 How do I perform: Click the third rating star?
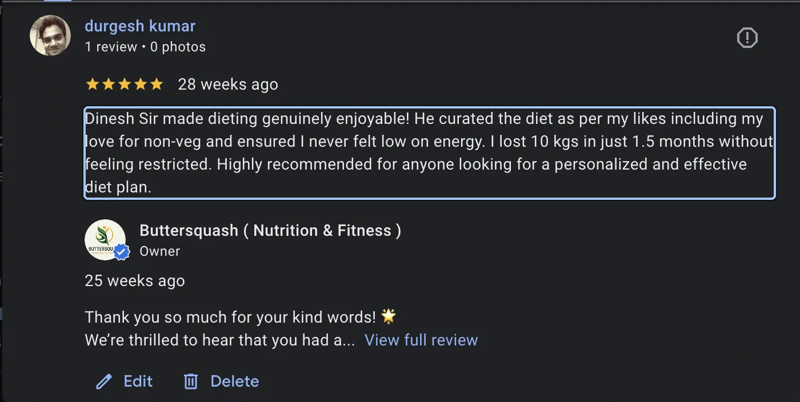(x=124, y=85)
